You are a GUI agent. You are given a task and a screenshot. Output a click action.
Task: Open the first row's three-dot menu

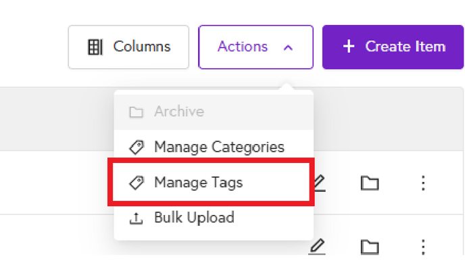pyautogui.click(x=423, y=183)
